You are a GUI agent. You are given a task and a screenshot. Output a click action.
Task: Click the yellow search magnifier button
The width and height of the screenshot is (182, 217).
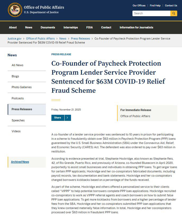click(x=174, y=13)
